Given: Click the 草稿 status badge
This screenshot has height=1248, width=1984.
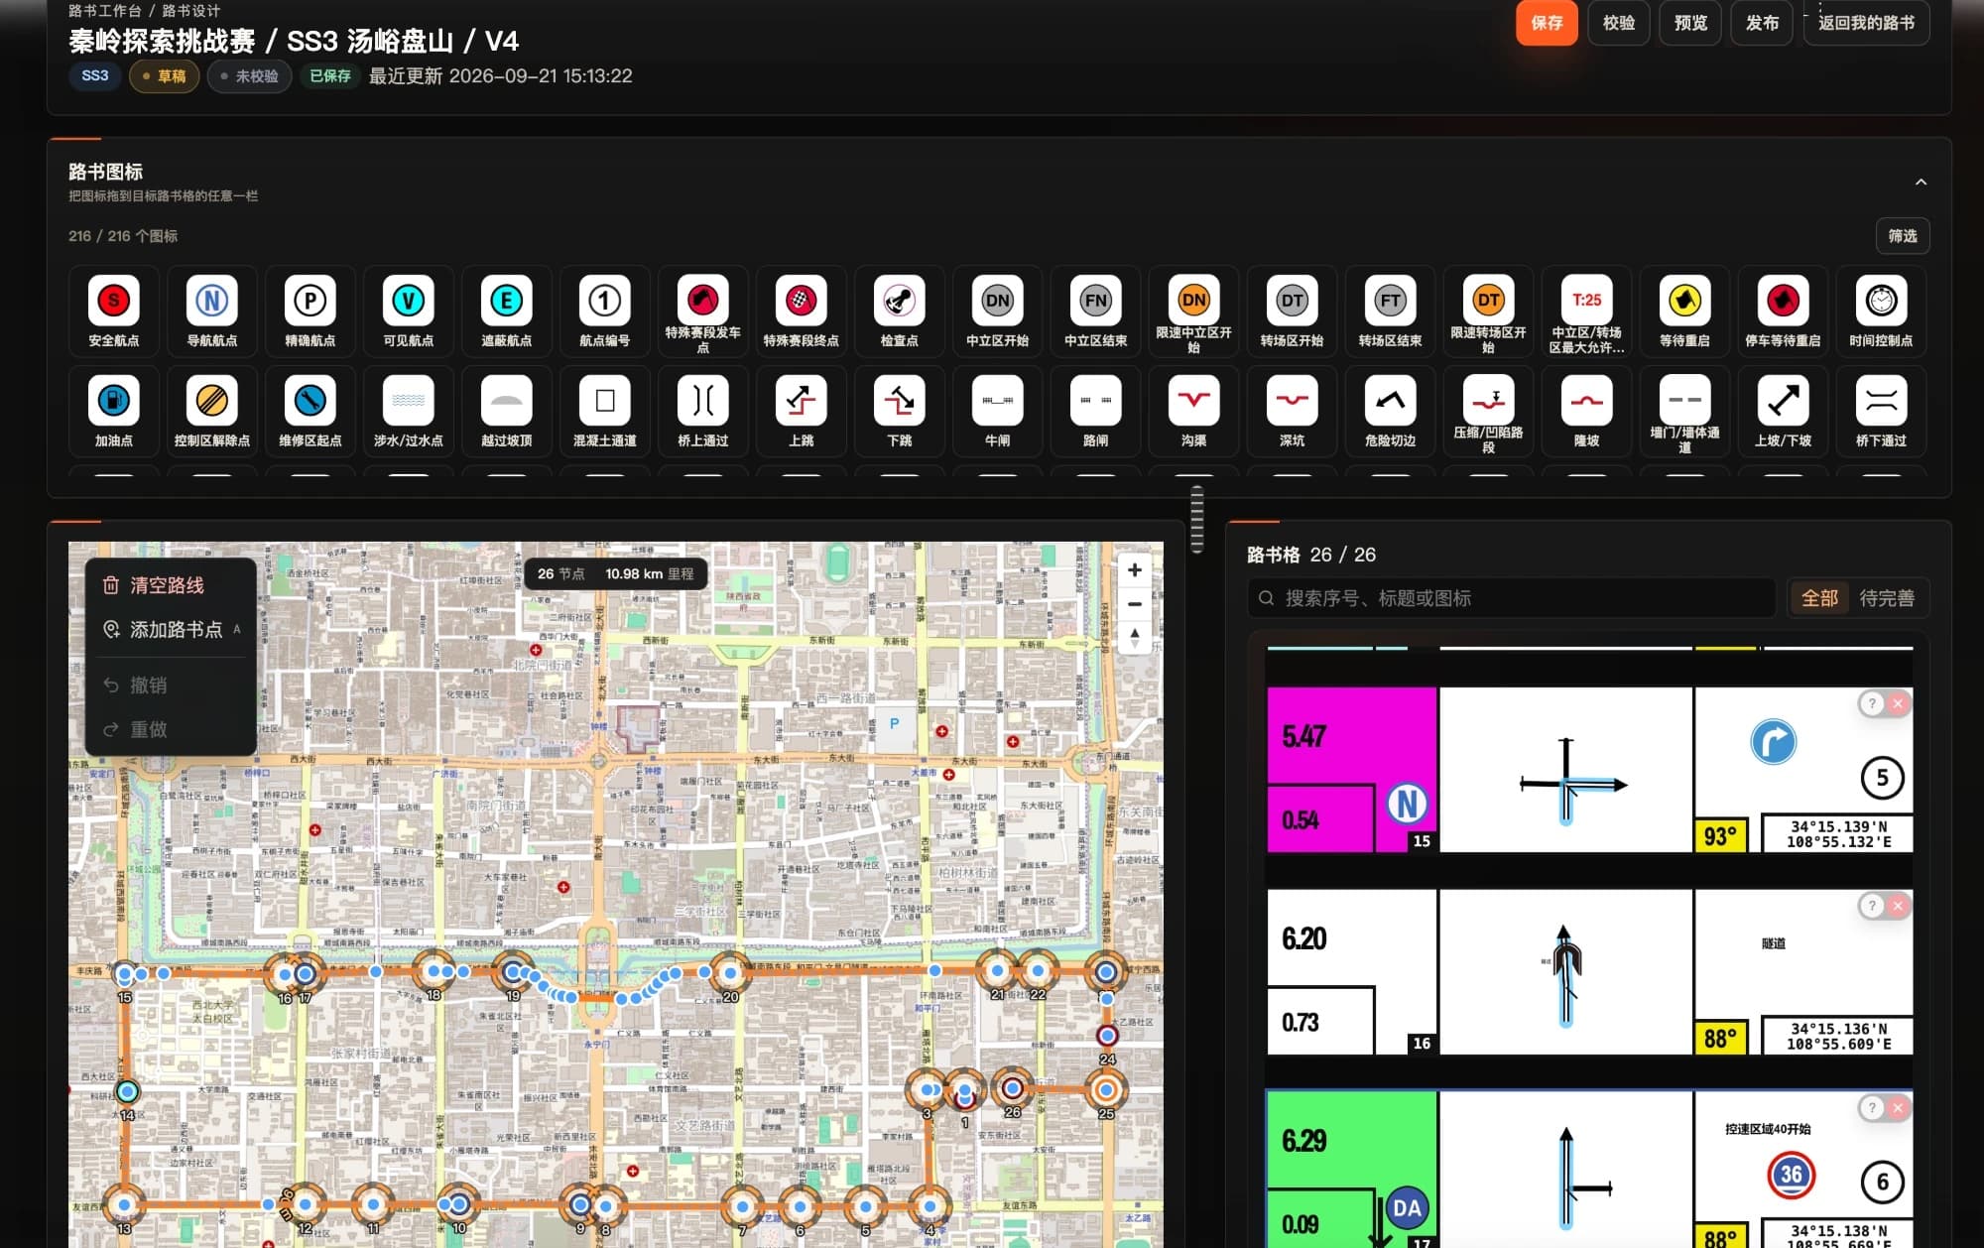Looking at the screenshot, I should tap(164, 76).
